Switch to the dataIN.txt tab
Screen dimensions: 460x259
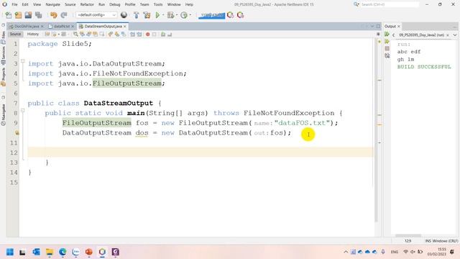tap(61, 26)
